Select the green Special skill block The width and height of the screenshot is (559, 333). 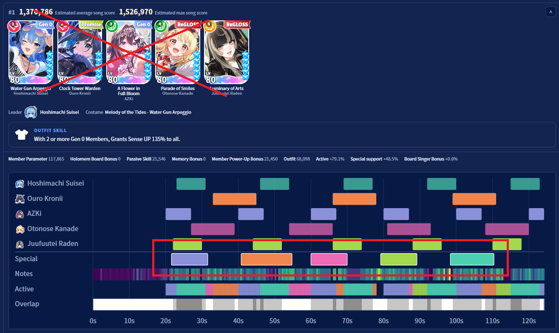click(399, 259)
